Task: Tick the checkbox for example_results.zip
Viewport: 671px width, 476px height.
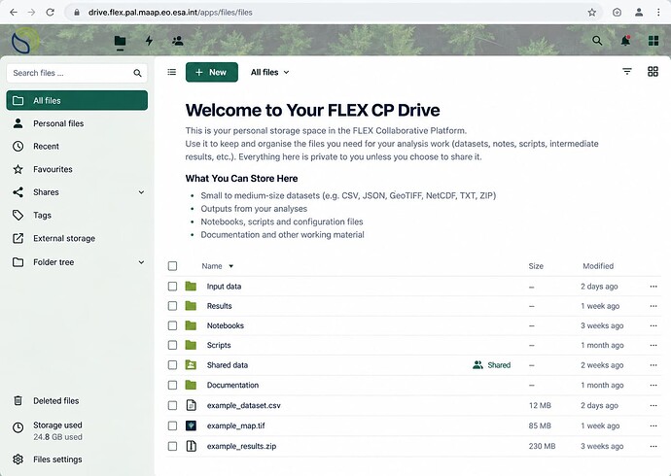Action: pos(172,446)
